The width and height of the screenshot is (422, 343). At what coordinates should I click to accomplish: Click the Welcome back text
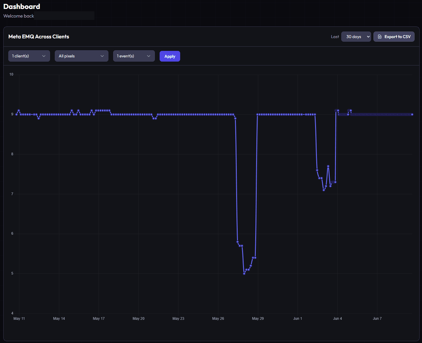click(x=19, y=16)
